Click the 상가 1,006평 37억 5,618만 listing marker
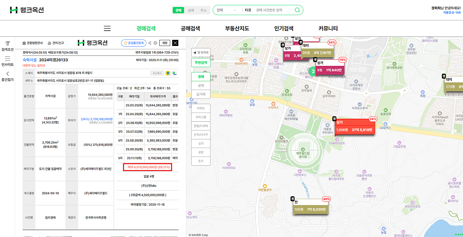Screen dimensions: 463x237 pyautogui.click(x=354, y=127)
